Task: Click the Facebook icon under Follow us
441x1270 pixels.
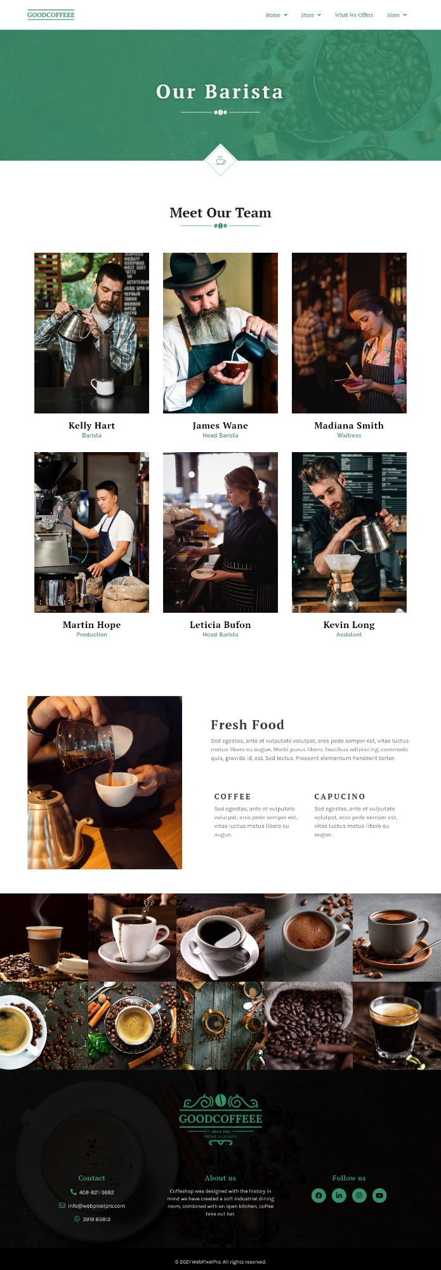Action: coord(319,1195)
